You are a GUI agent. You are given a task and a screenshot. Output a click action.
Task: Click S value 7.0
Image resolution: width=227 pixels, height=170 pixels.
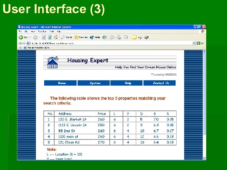(x=156, y=119)
